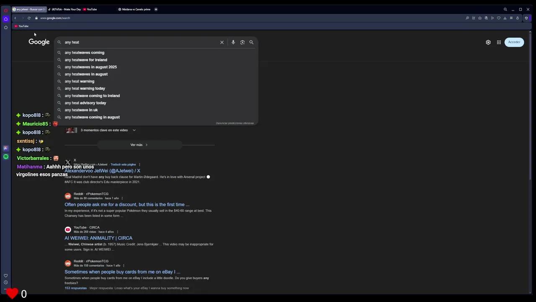
Task: Open the tab search magnifier icon
Action: 505,9
